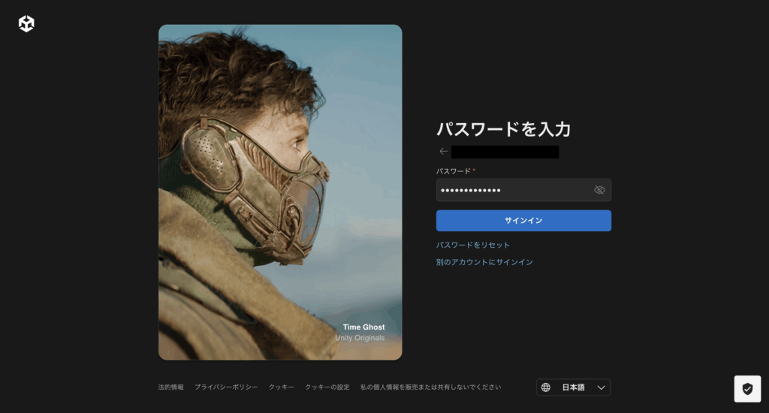The height and width of the screenshot is (413, 769).
Task: Click the クッキー footer link
Action: coord(281,387)
